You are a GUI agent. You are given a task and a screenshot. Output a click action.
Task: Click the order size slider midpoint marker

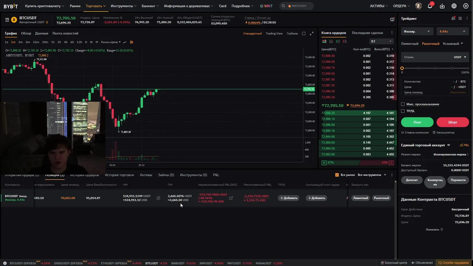[435, 68]
